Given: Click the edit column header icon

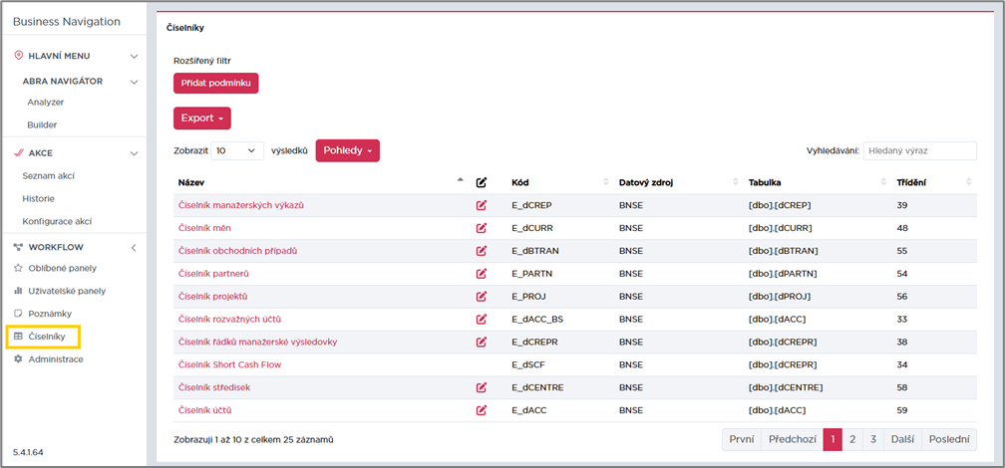Looking at the screenshot, I should tap(482, 182).
